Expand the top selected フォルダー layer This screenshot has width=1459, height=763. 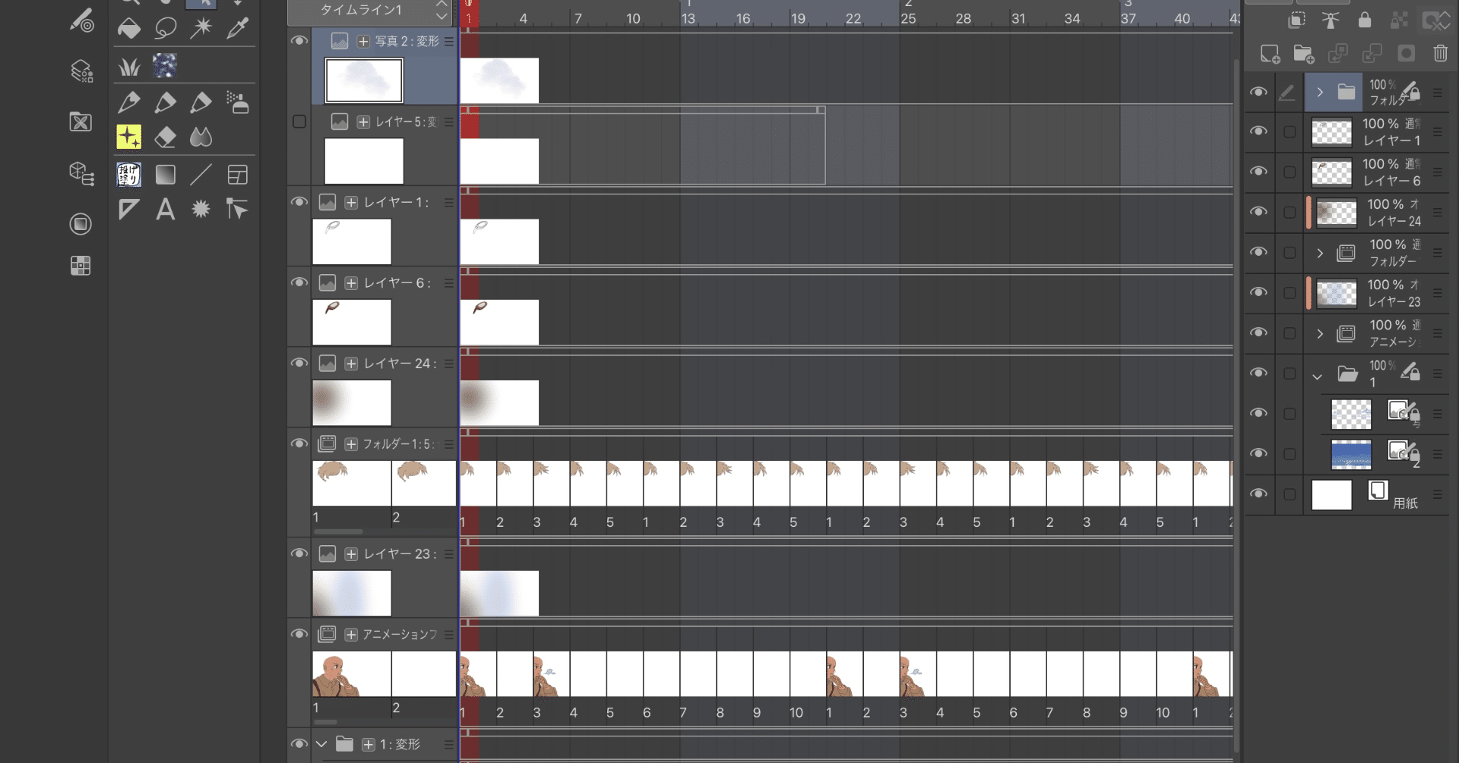point(1320,92)
